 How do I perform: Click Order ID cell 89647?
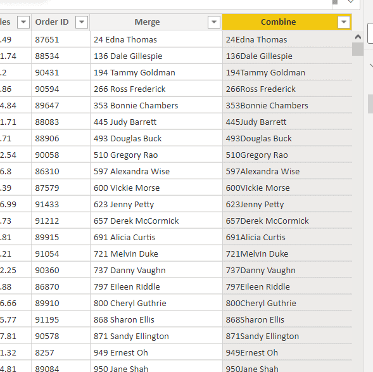[x=61, y=105]
